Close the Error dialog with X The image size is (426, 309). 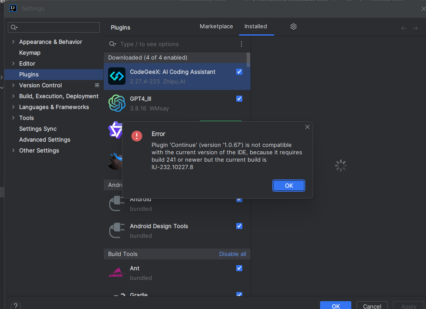(307, 127)
